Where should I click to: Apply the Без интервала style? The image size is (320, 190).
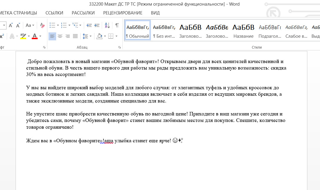coord(164,30)
